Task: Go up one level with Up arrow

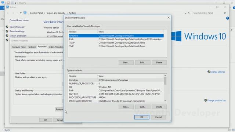Action: [21, 13]
